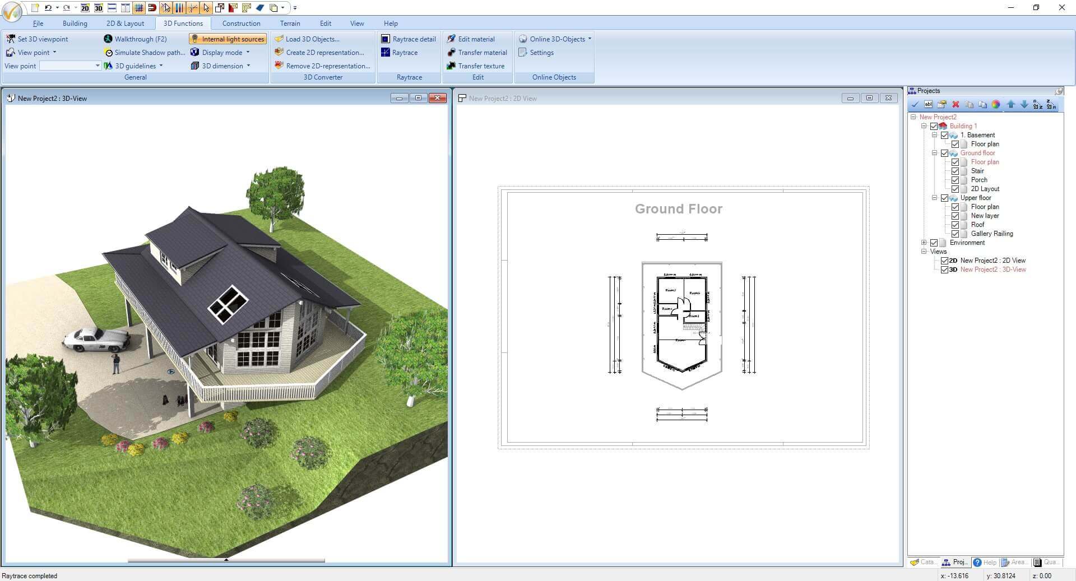1076x581 pixels.
Task: Open the color wheel in Projects toolbar
Action: tap(996, 104)
